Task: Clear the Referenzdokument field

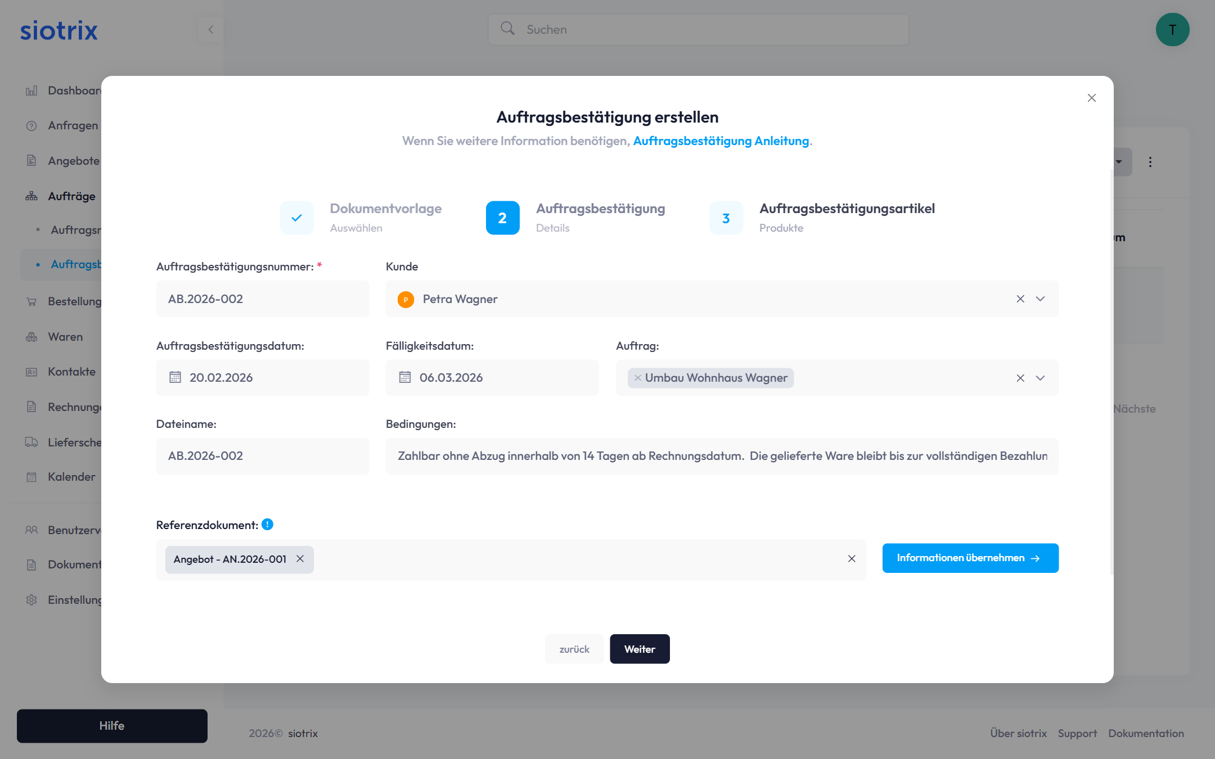Action: point(852,559)
